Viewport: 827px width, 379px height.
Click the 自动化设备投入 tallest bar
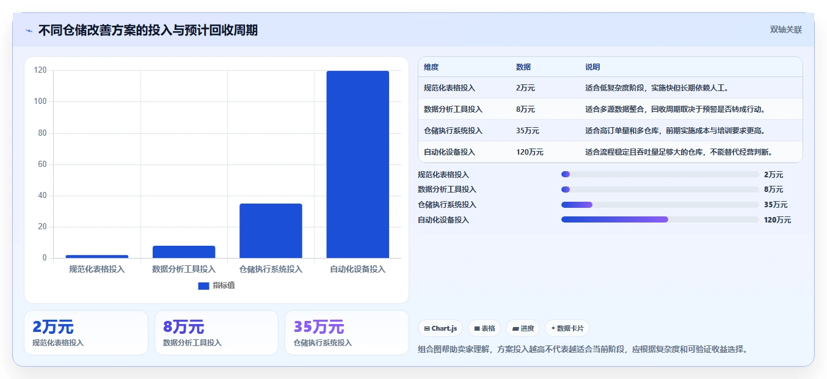point(358,164)
